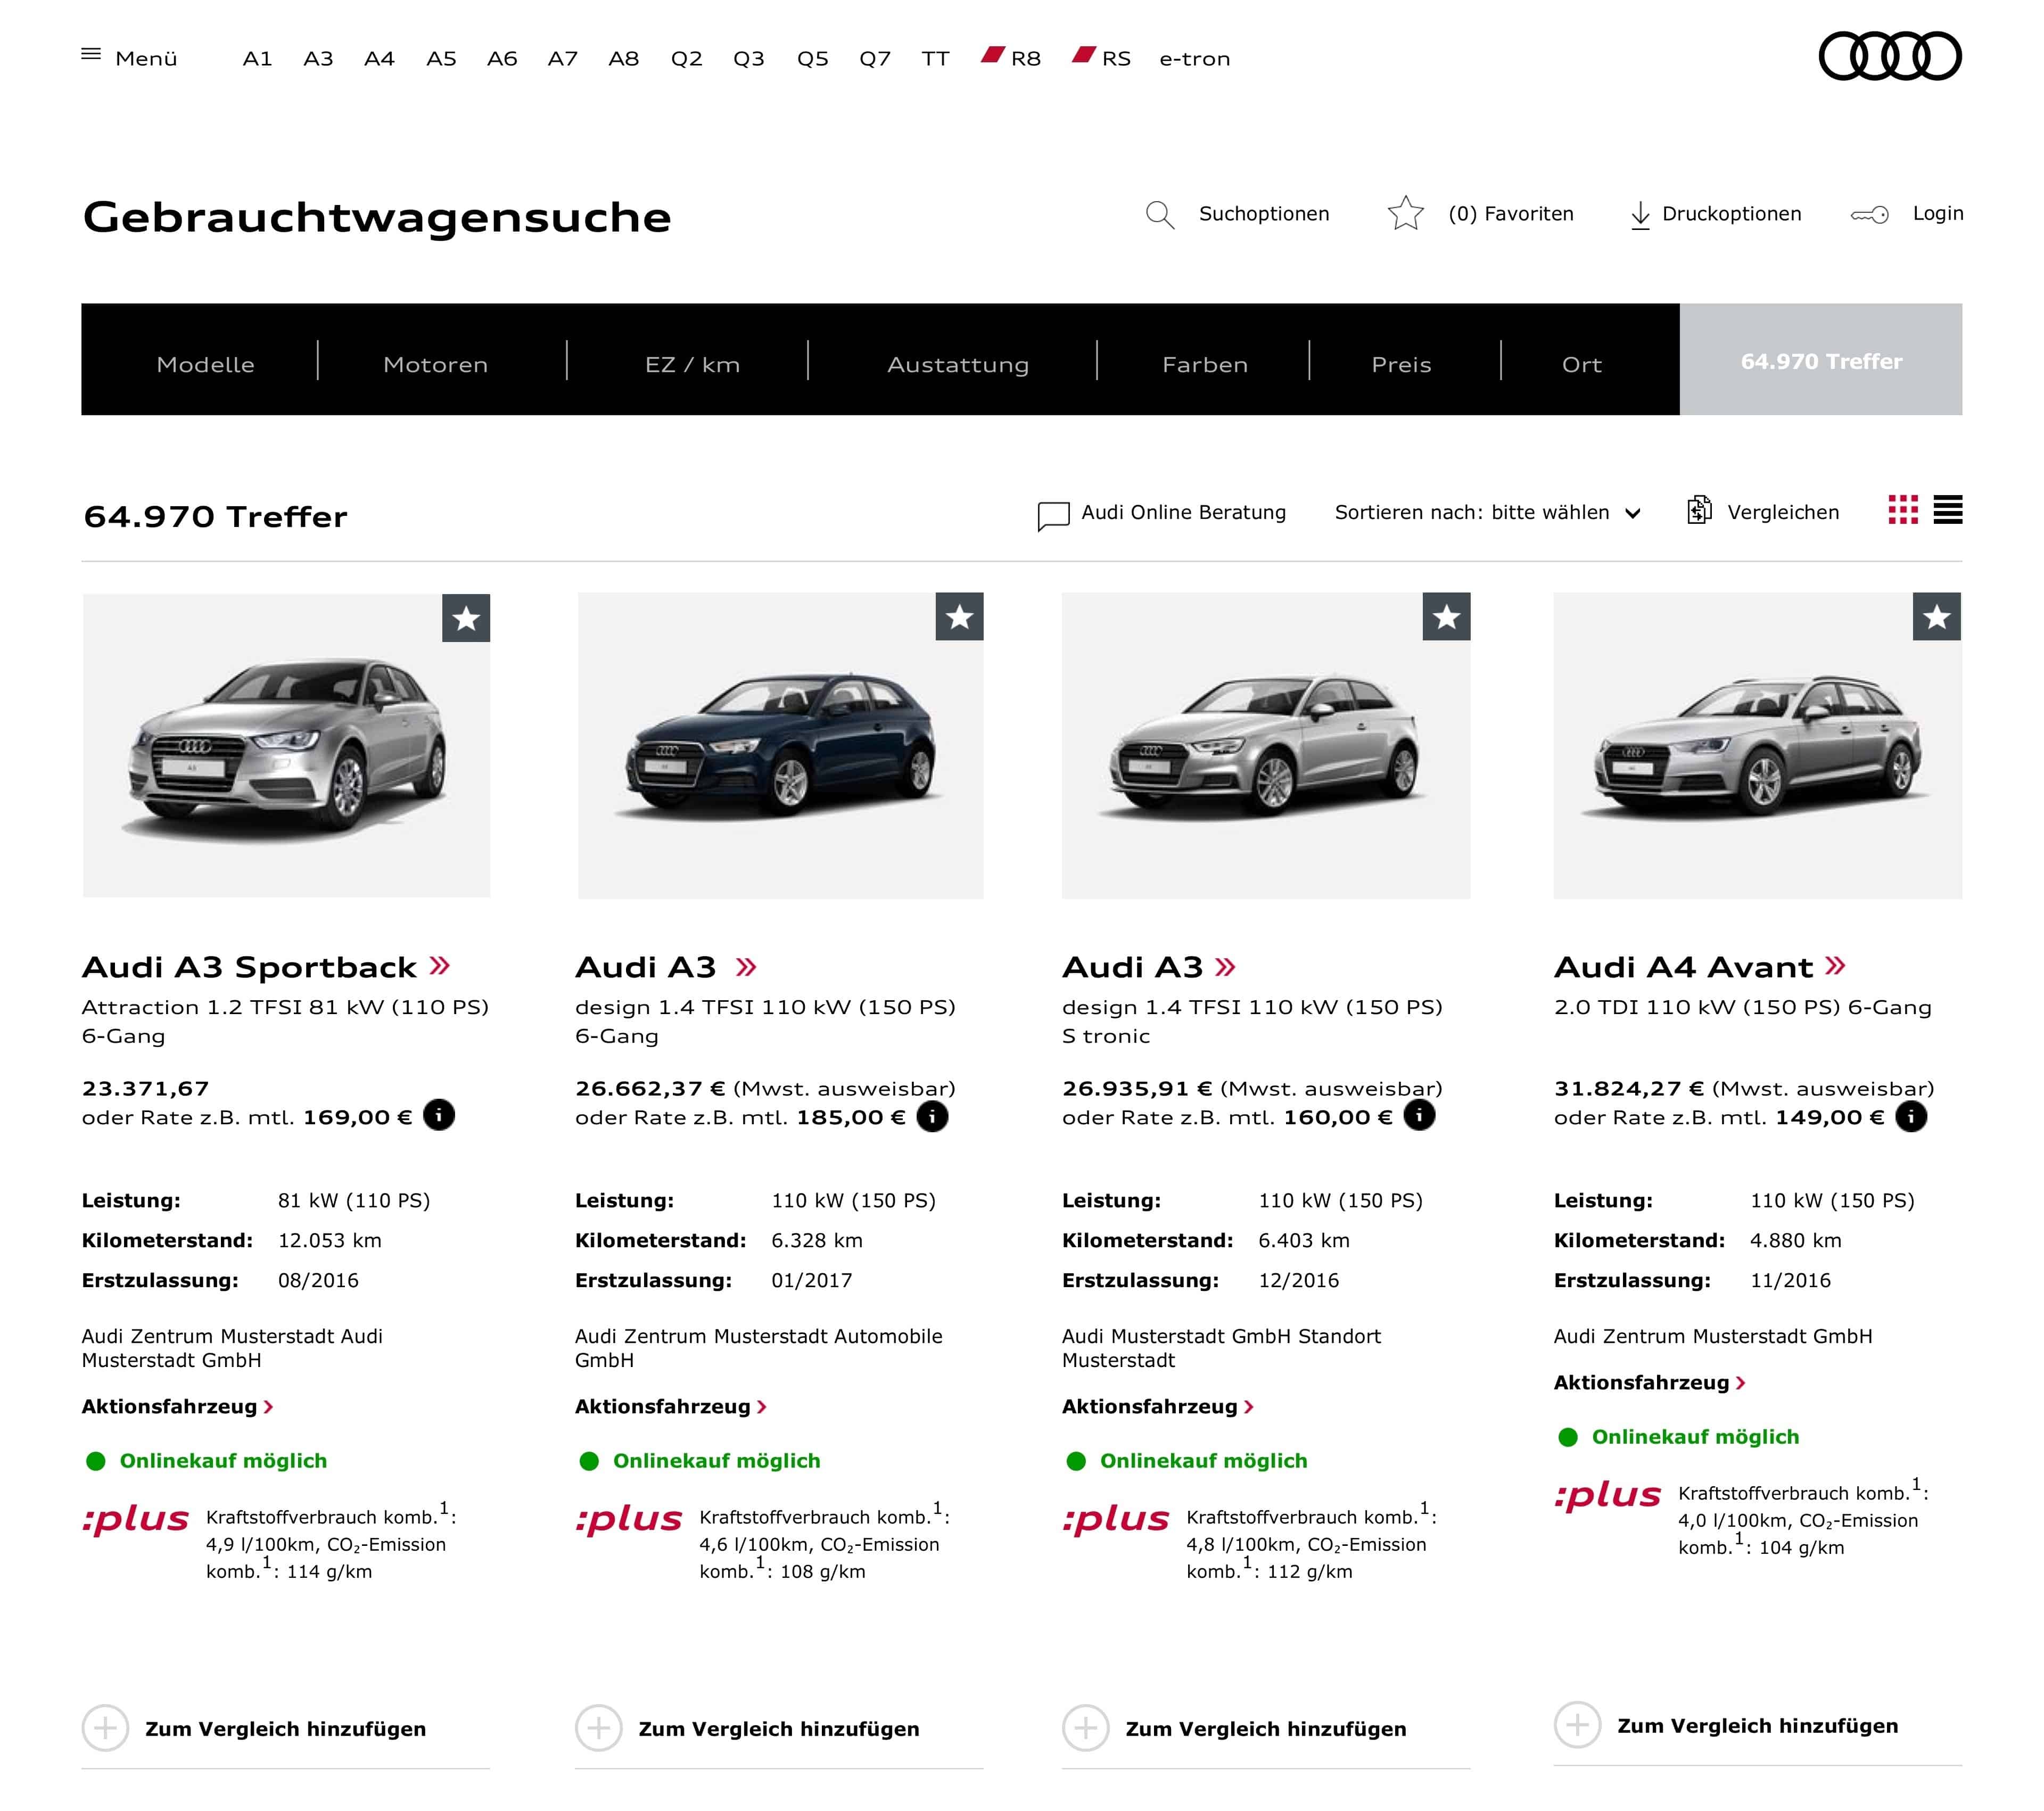
Task: Open Audi A3 title with 6.328 km
Action: [x=646, y=967]
